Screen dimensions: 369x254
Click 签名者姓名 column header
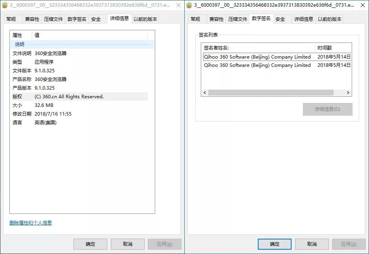(258, 48)
